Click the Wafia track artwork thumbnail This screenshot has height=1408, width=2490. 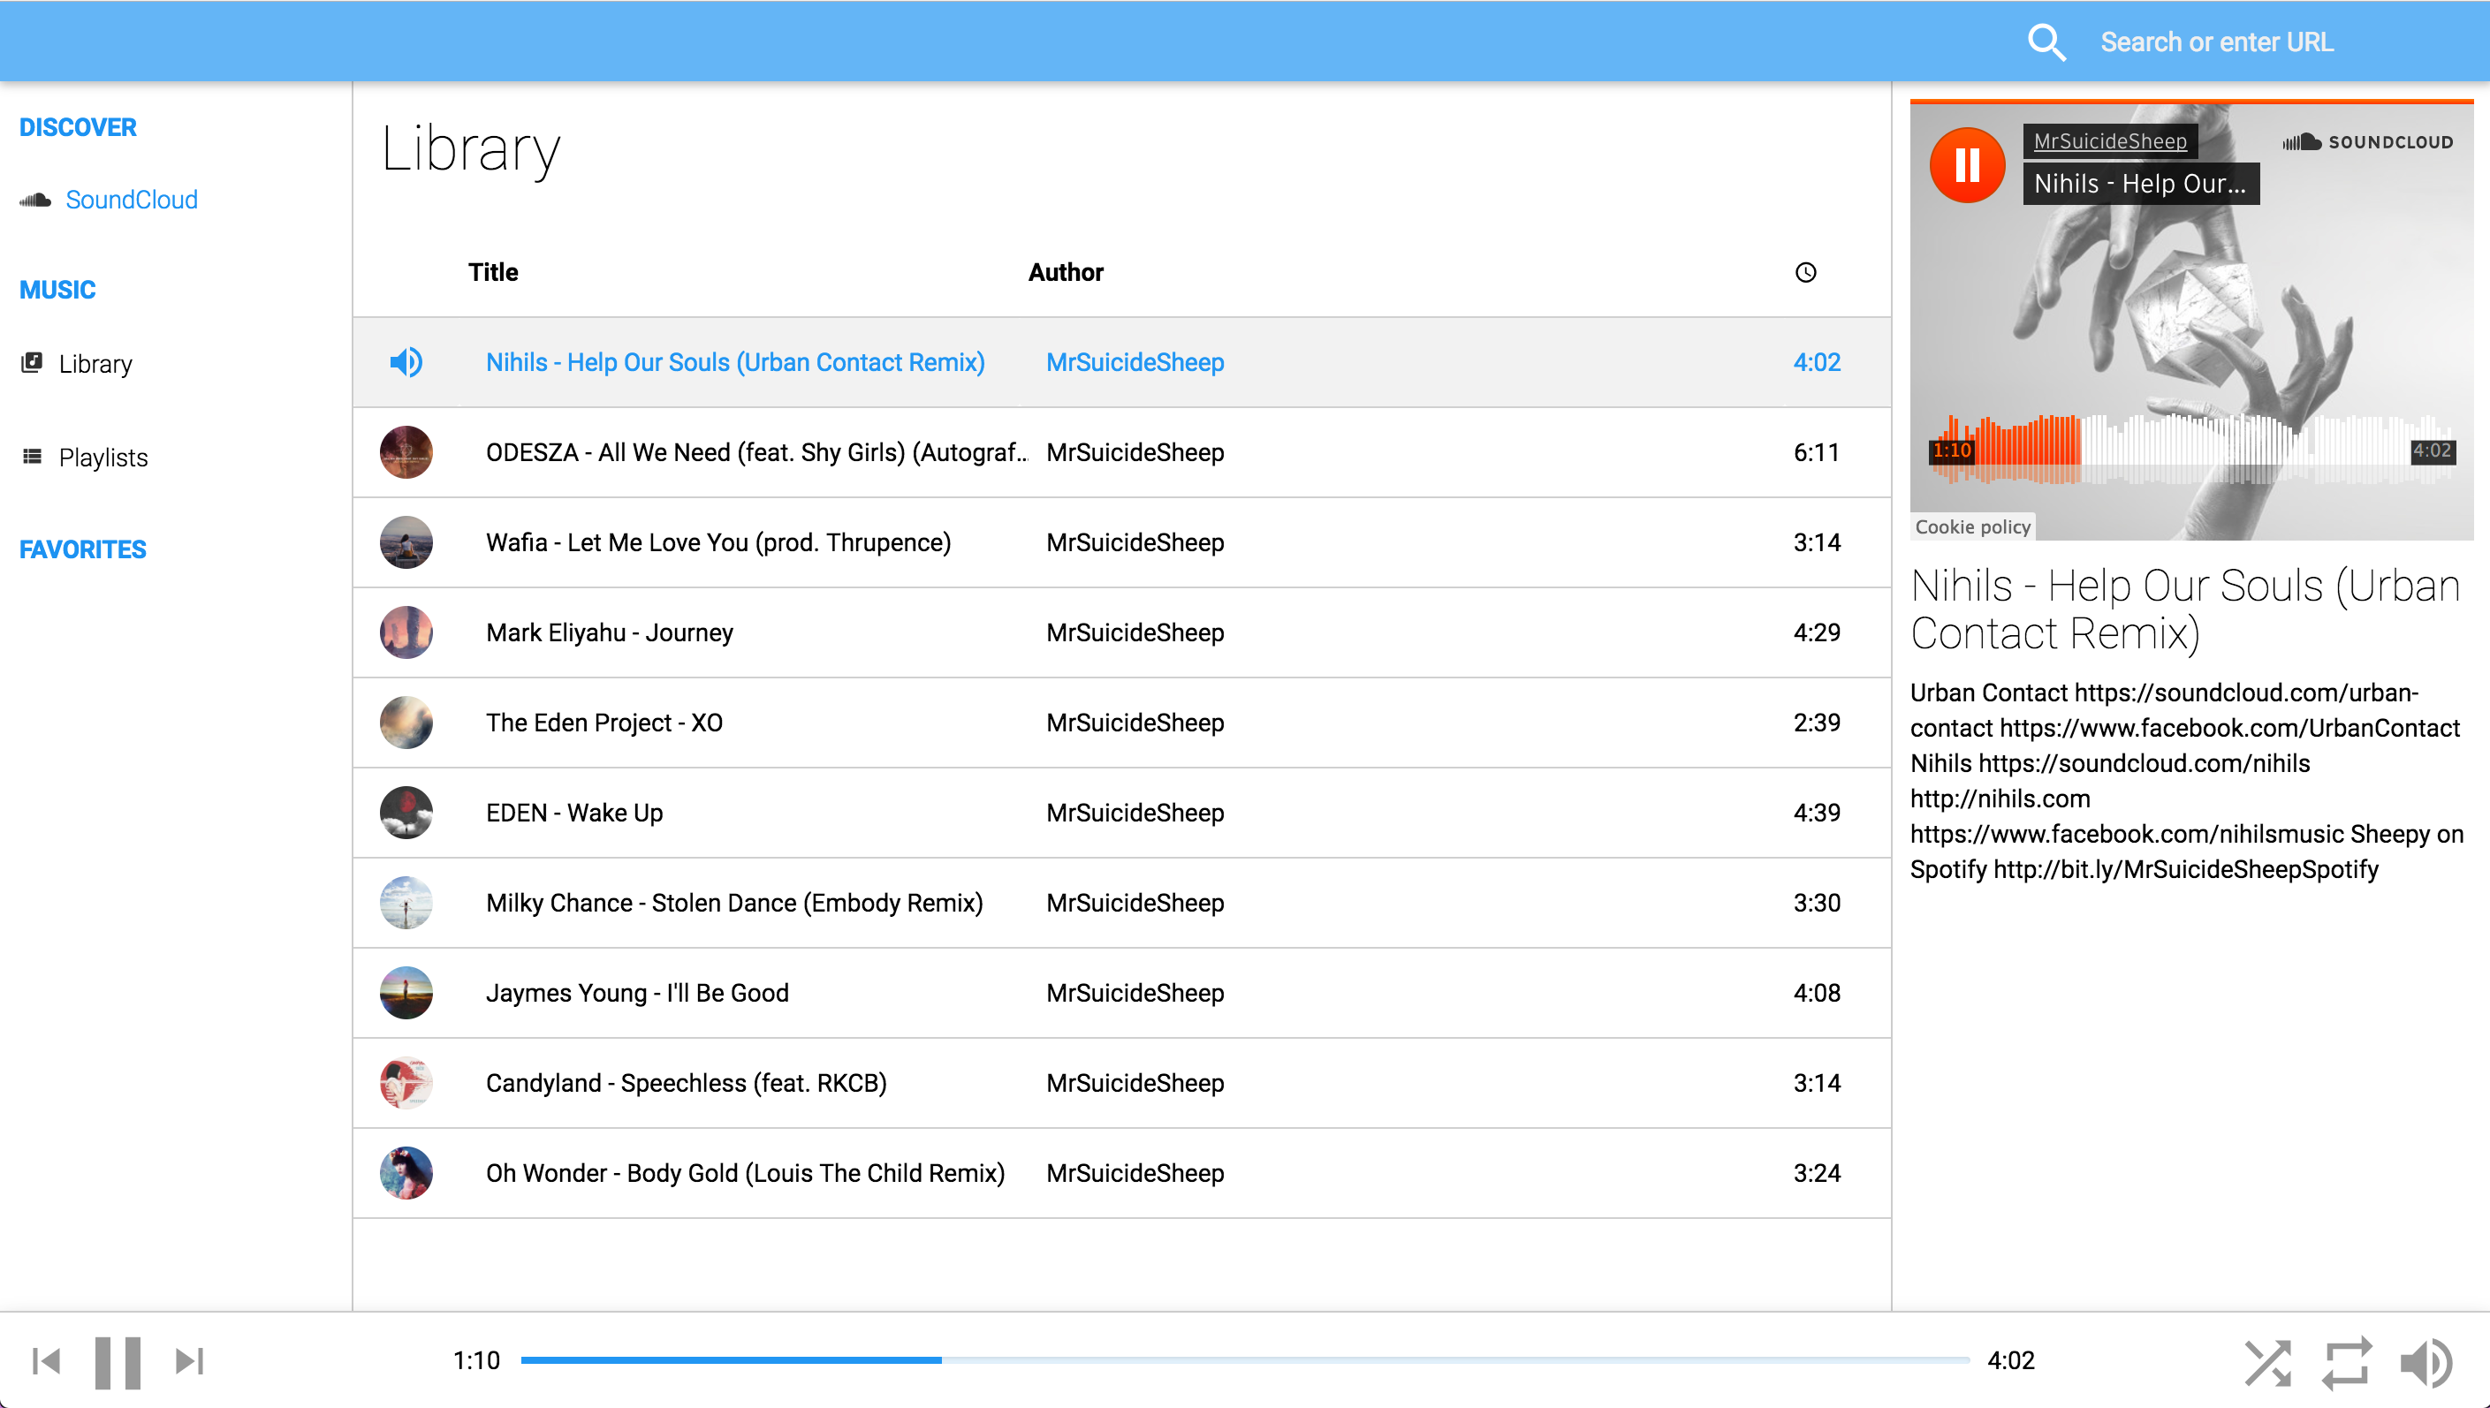[406, 541]
